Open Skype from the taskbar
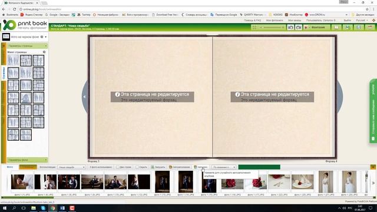Image resolution: width=377 pixels, height=212 pixels. (x=43, y=208)
